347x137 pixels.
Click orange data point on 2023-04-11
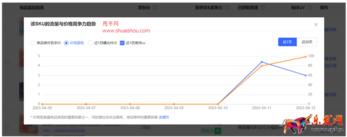pos(262,66)
